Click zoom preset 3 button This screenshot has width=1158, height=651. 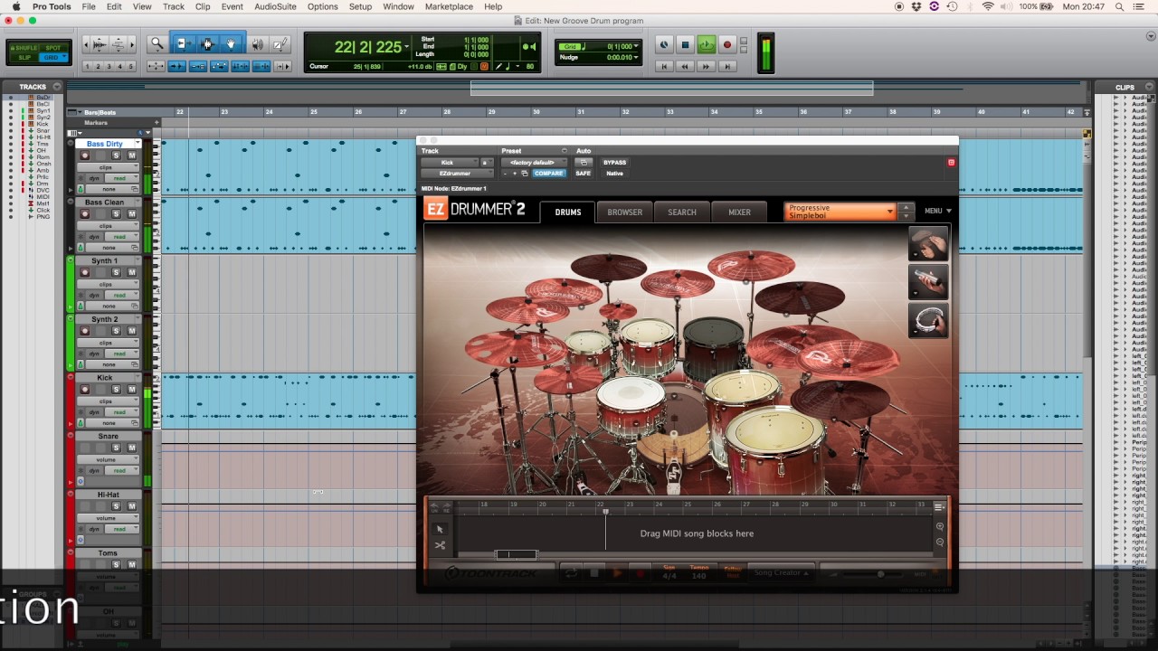coord(109,66)
